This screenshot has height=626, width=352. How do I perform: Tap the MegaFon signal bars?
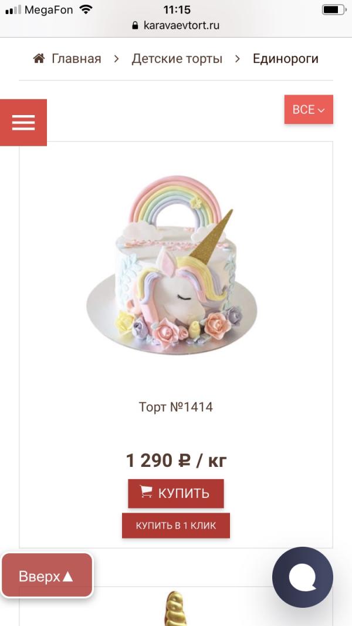(13, 9)
